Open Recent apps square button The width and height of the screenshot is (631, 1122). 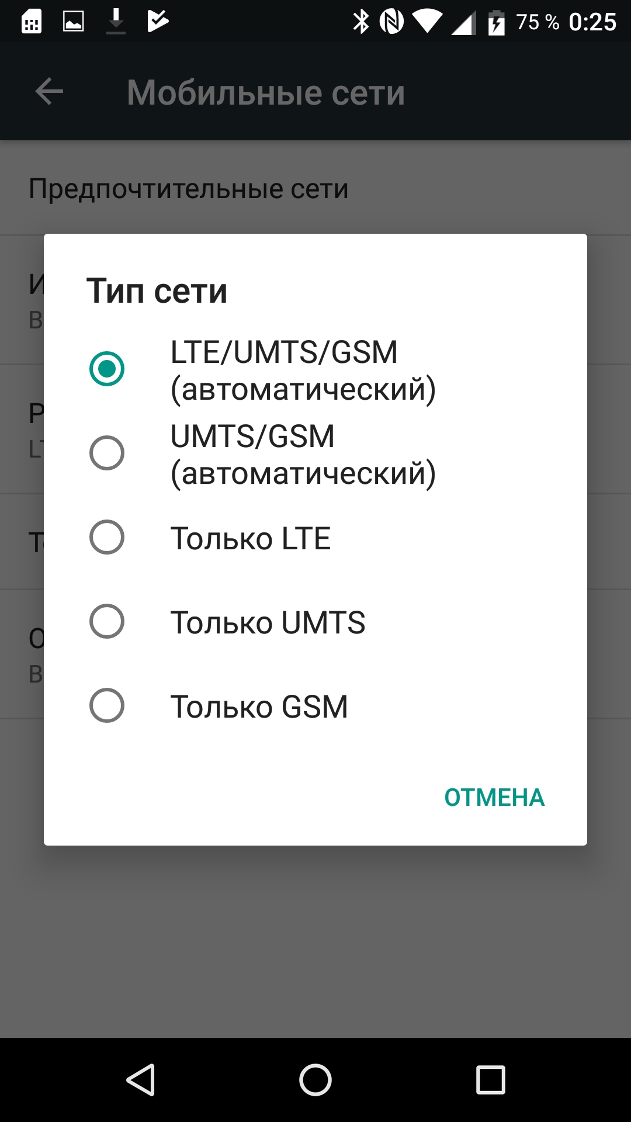tap(490, 1079)
